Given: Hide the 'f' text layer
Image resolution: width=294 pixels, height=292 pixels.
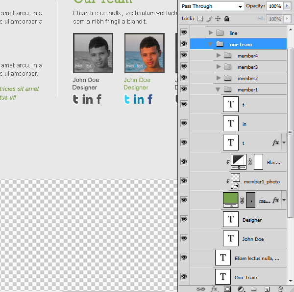Looking at the screenshot, I should click(x=184, y=104).
